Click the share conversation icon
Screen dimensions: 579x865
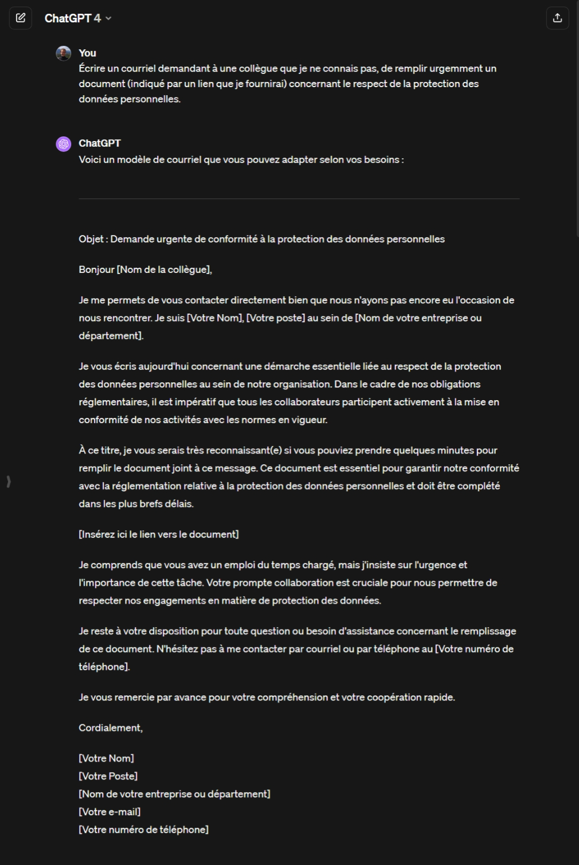[x=557, y=18]
